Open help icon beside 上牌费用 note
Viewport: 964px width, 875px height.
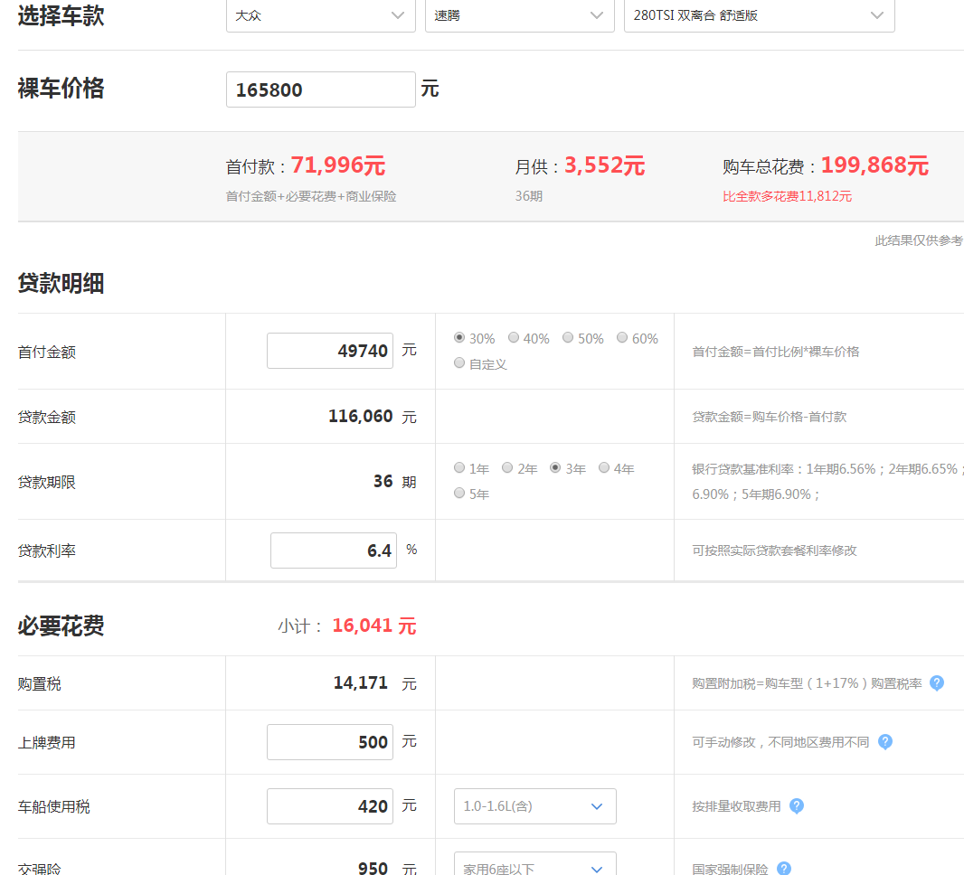click(884, 741)
